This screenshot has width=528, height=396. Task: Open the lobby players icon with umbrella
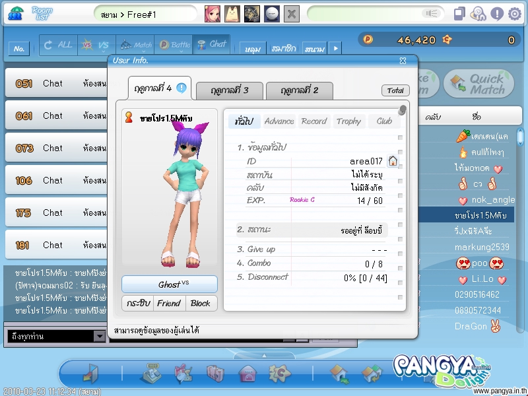click(x=15, y=14)
